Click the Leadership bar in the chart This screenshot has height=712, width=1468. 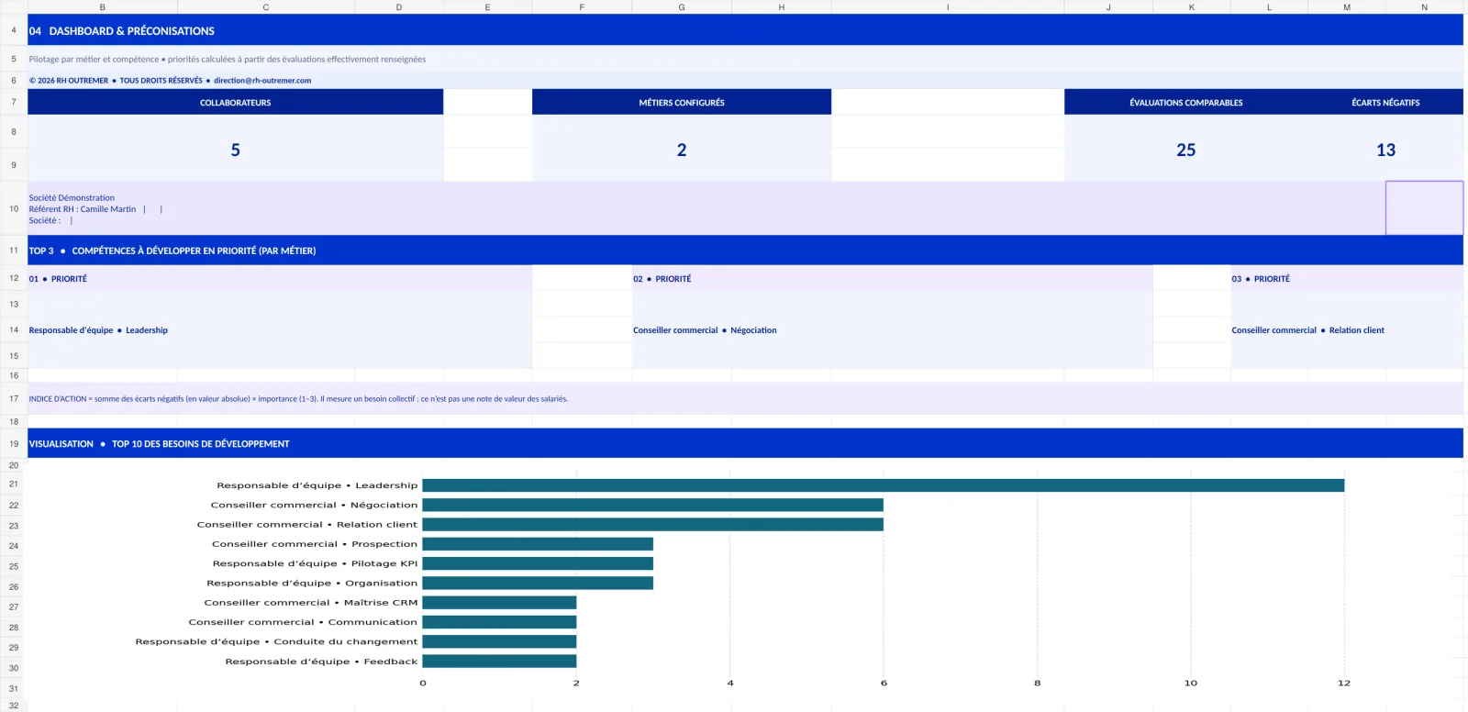coord(883,485)
